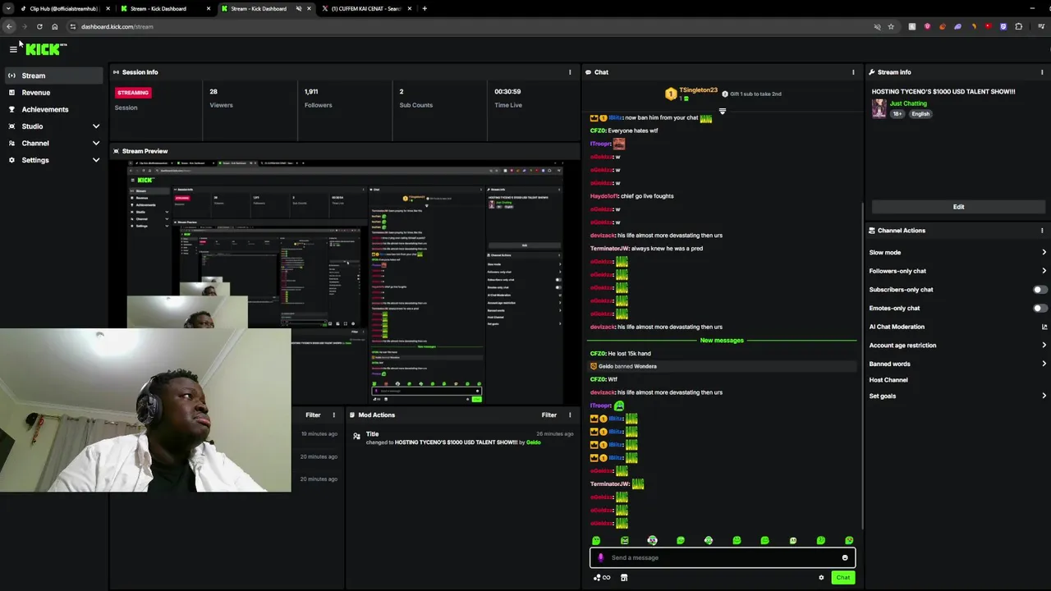Go to browser home page icon
1051x591 pixels.
point(55,26)
